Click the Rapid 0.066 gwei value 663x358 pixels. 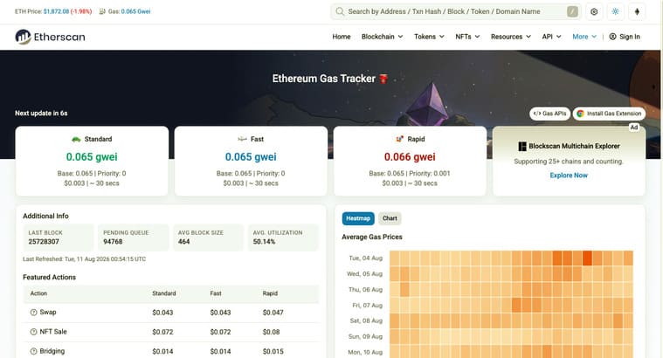(x=410, y=157)
